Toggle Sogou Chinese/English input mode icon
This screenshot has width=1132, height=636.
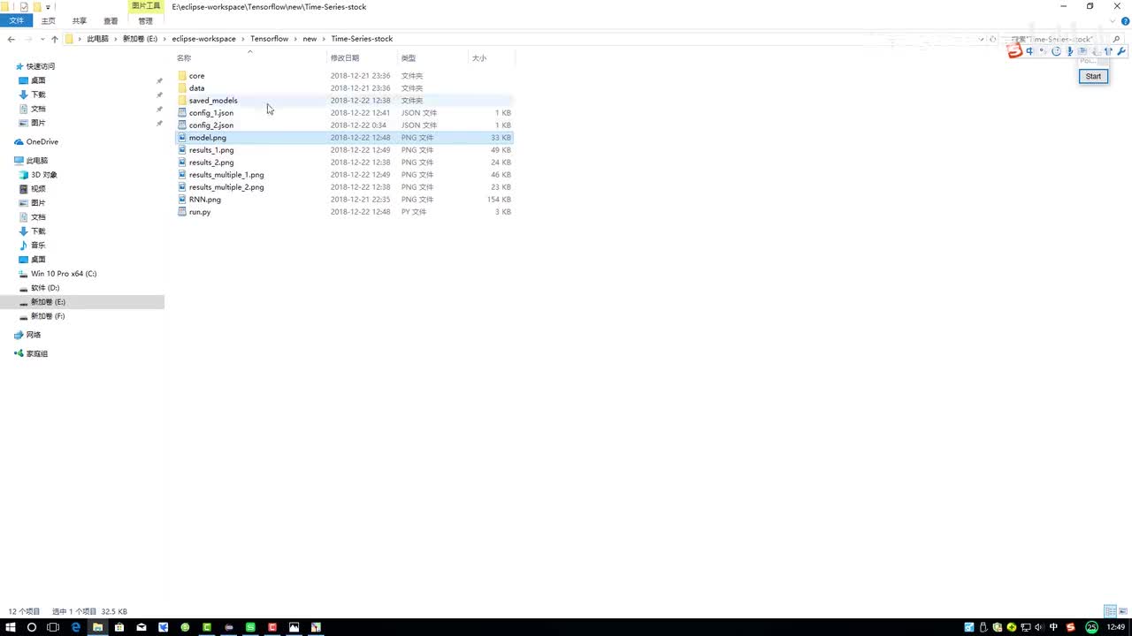pyautogui.click(x=1029, y=51)
